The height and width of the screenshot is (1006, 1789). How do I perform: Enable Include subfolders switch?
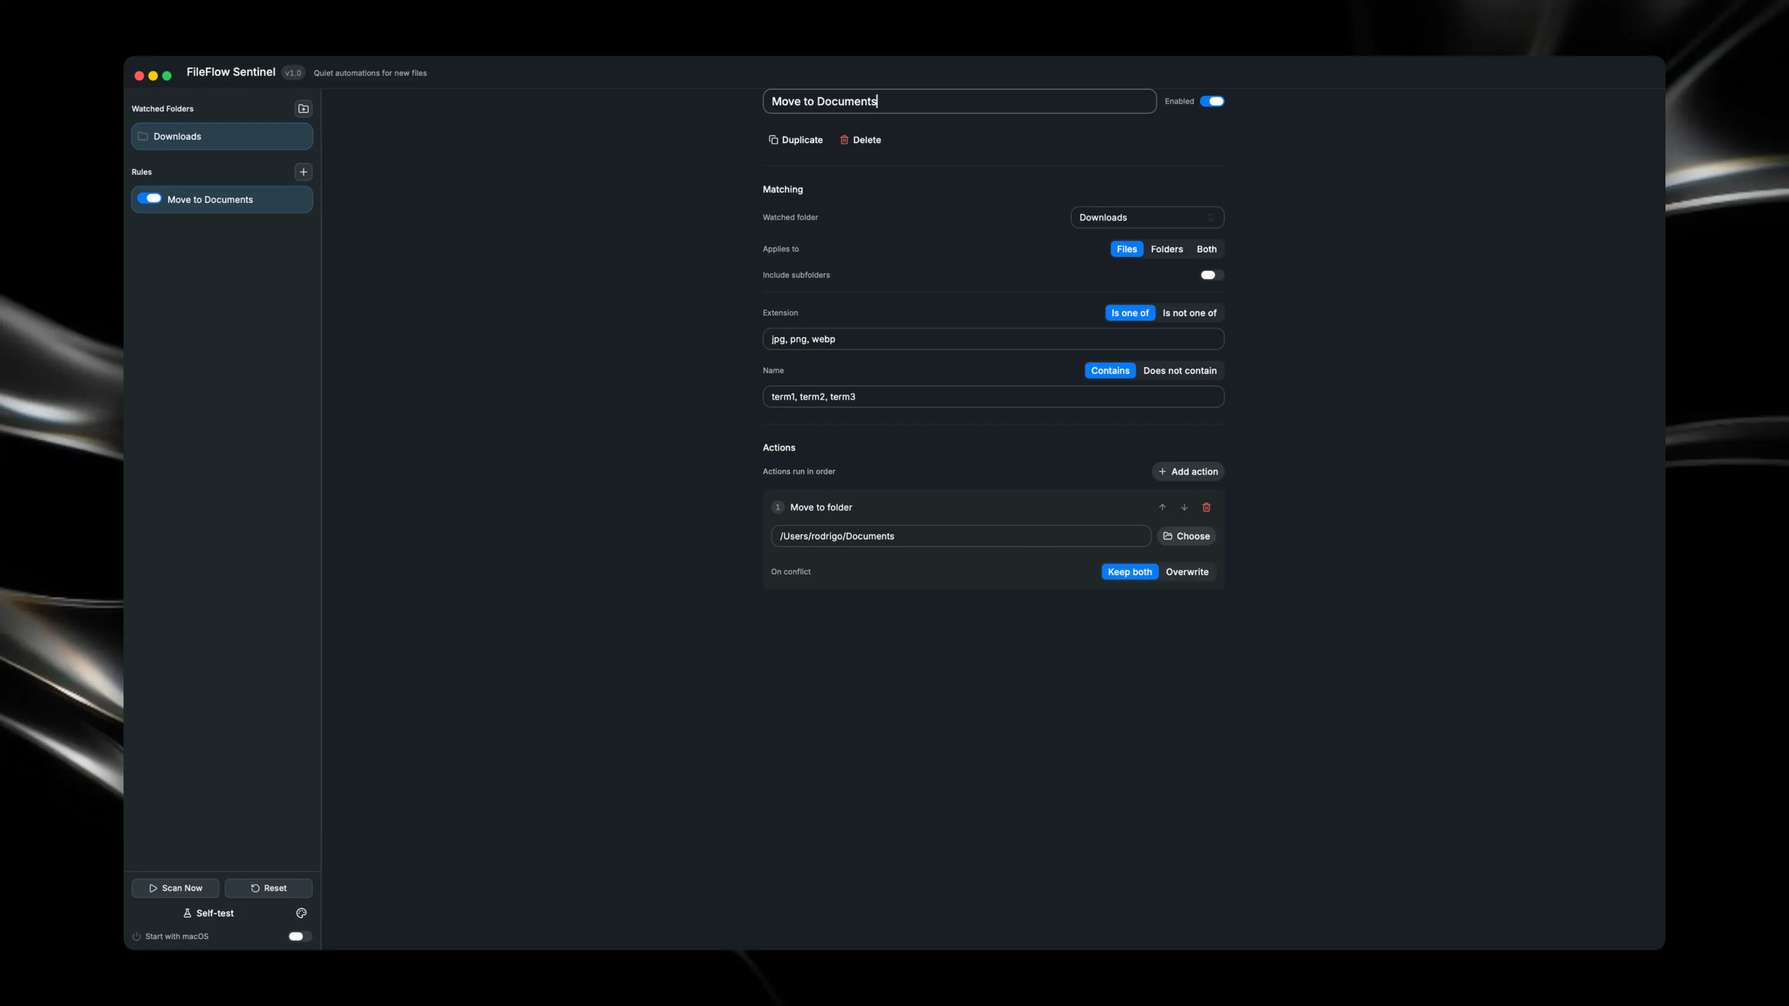click(1212, 275)
